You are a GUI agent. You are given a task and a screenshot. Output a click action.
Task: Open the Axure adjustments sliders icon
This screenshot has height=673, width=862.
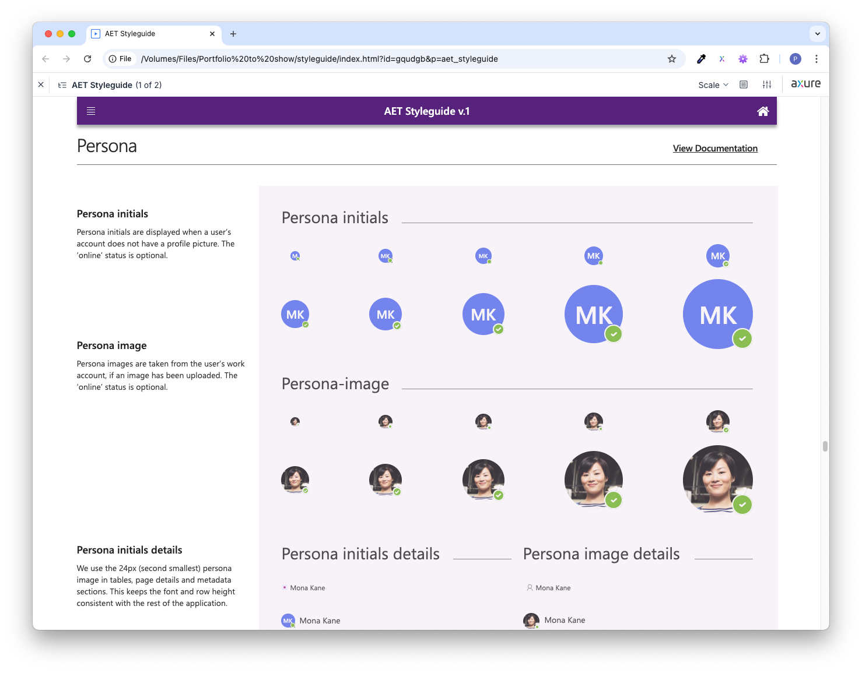pyautogui.click(x=767, y=84)
